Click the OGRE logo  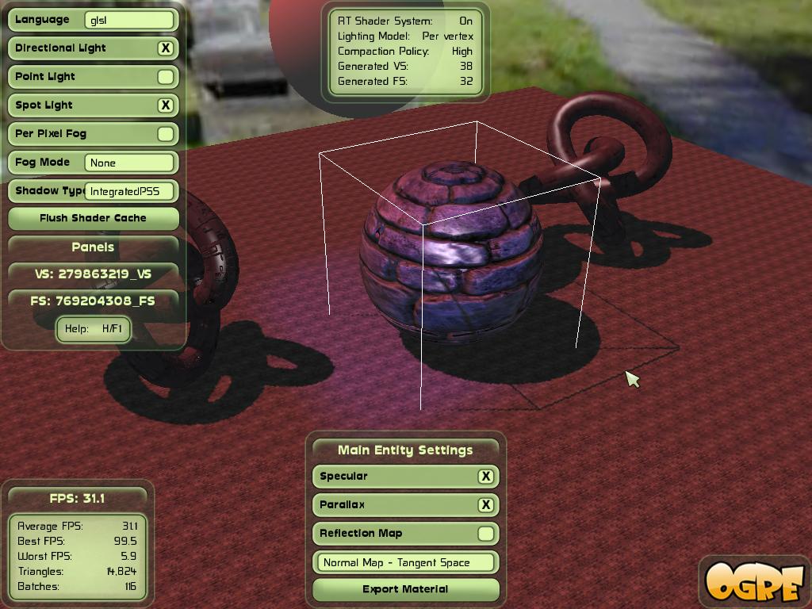(754, 581)
